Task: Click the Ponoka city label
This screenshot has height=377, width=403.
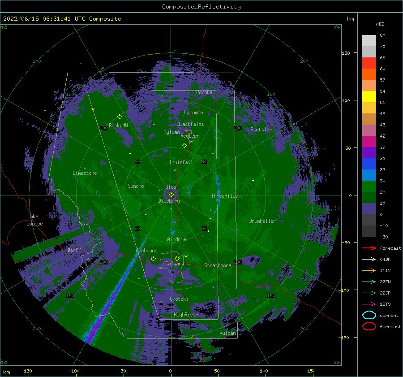Action: tap(204, 92)
